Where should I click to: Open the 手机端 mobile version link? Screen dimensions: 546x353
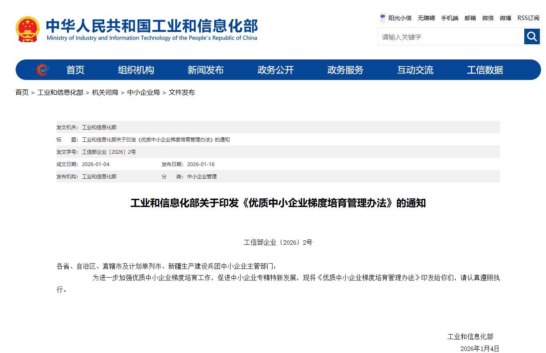[x=450, y=18]
